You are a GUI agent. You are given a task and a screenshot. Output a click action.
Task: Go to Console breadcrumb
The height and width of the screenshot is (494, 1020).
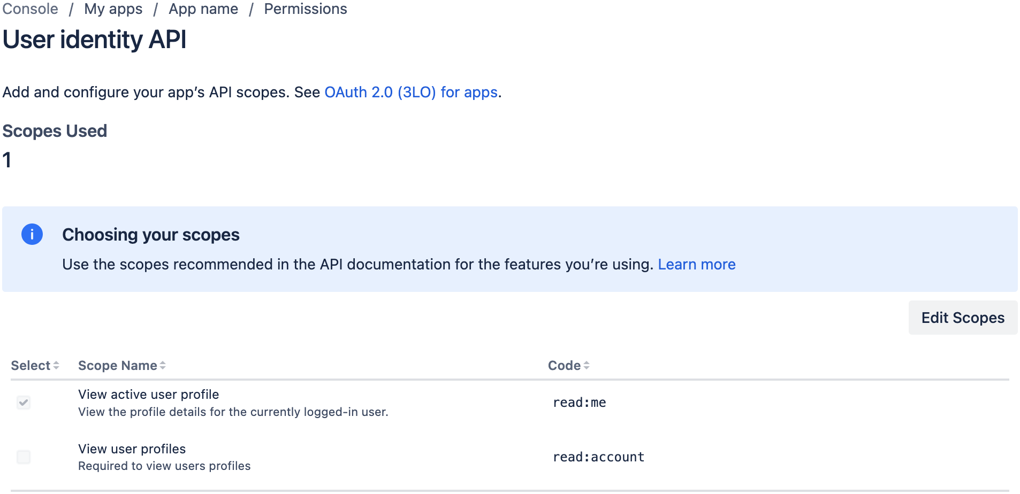(x=31, y=9)
